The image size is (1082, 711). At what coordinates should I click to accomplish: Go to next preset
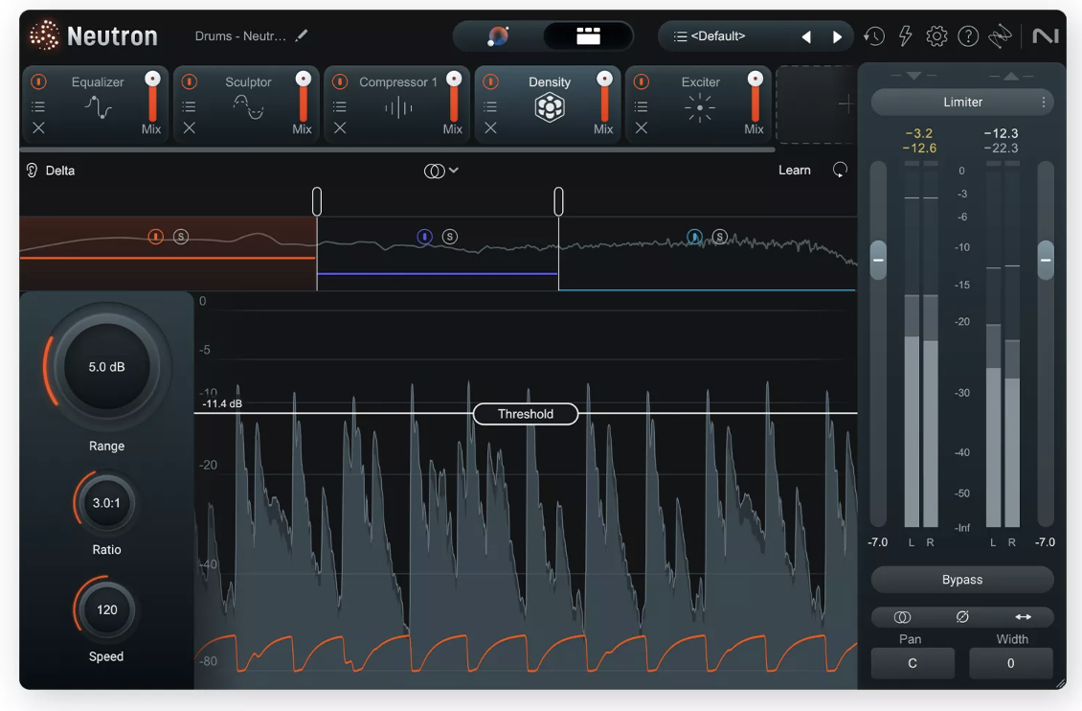click(837, 36)
